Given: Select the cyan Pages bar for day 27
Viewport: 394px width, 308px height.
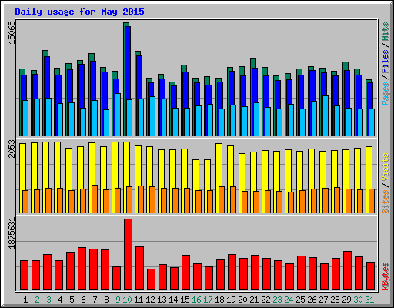Looking at the screenshot, I should click(326, 115).
